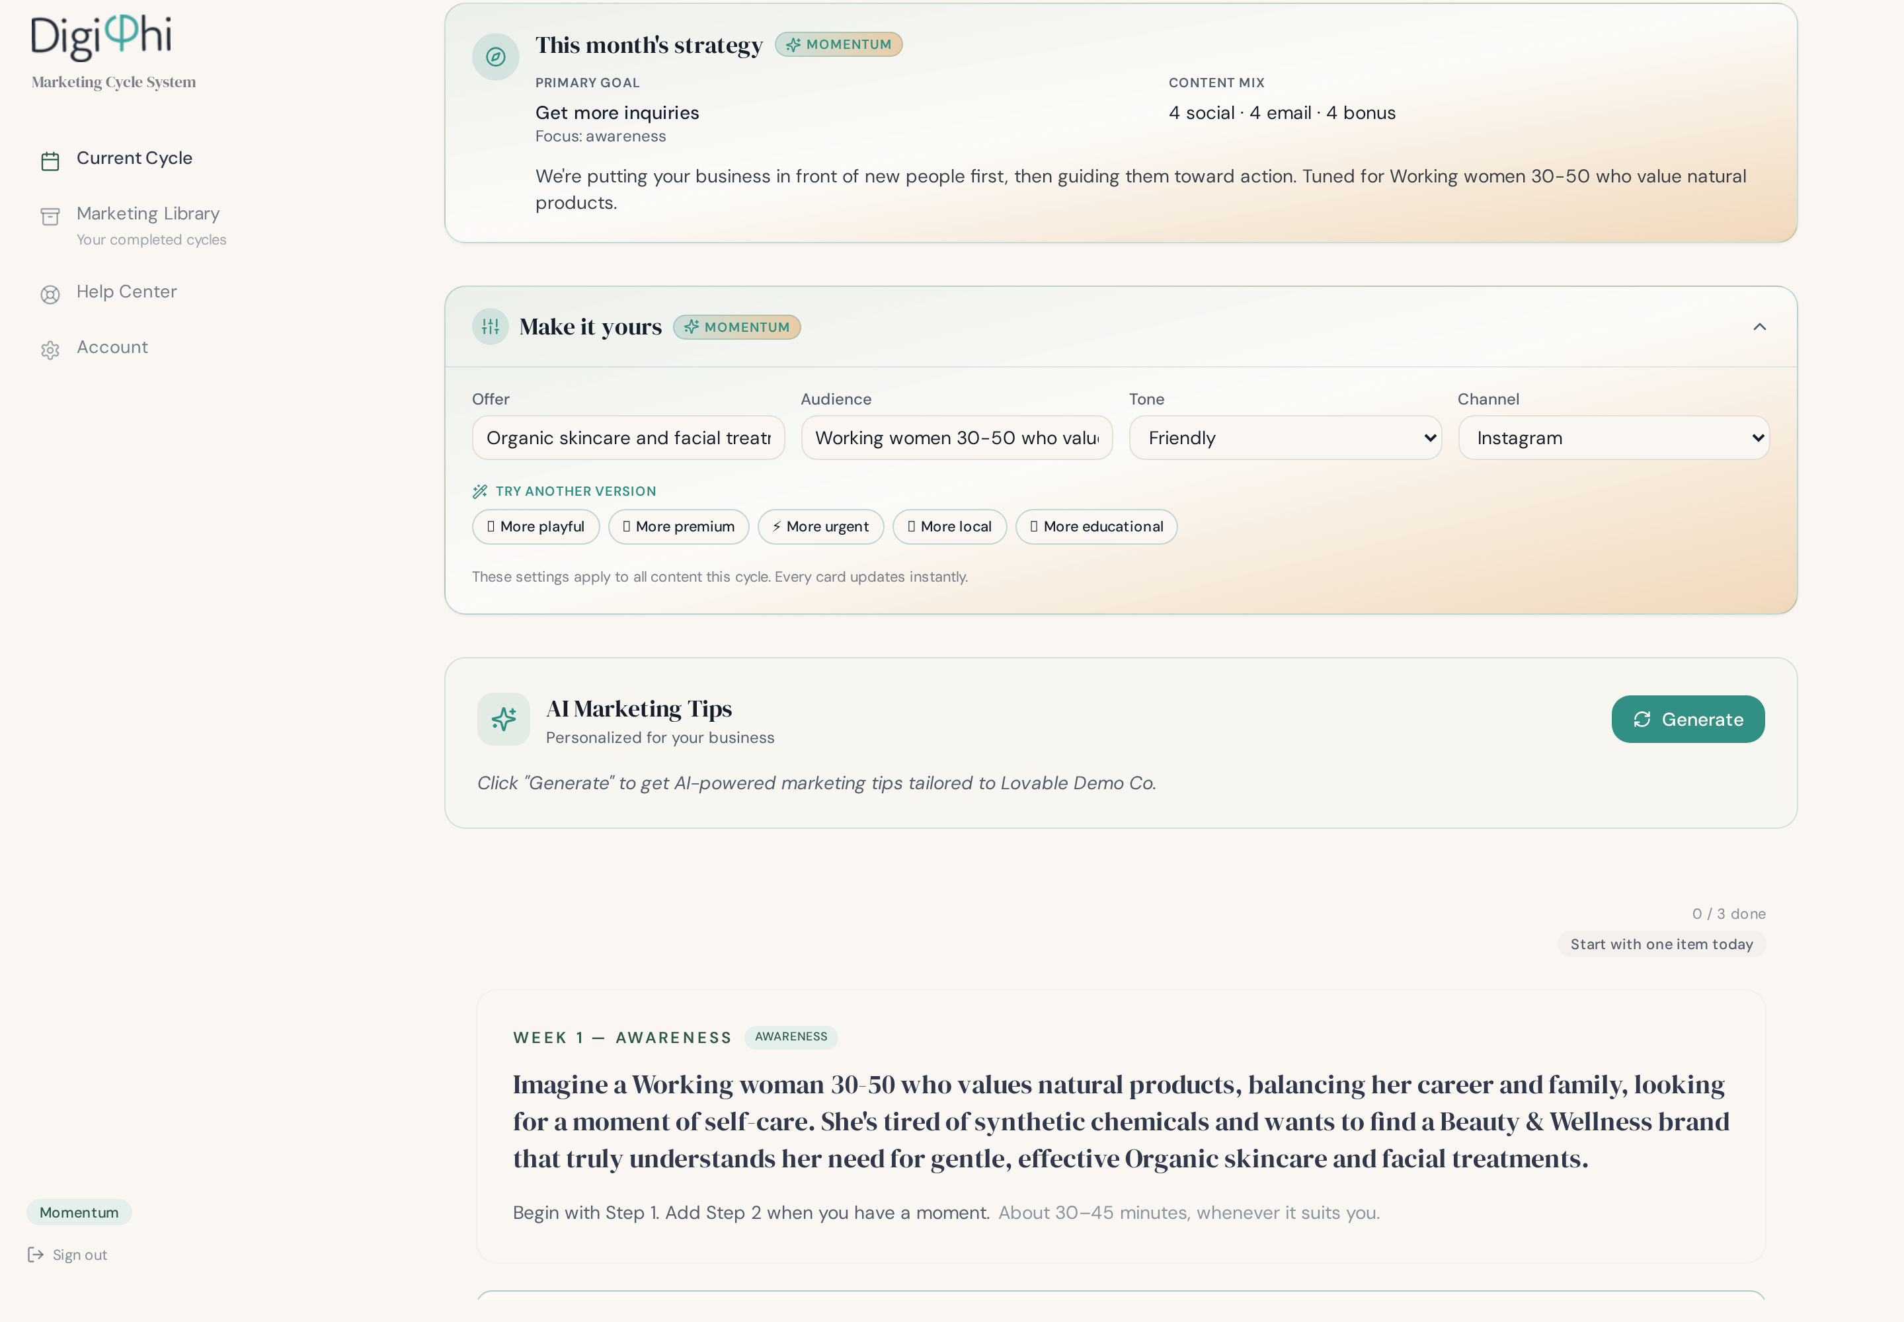Toggle the More urgent version chip
Image resolution: width=1904 pixels, height=1322 pixels.
pyautogui.click(x=820, y=527)
